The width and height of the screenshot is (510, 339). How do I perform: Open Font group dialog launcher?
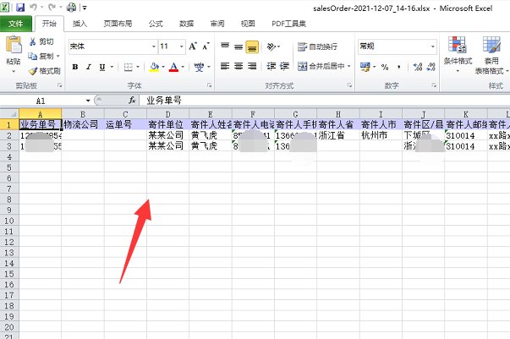pyautogui.click(x=209, y=85)
